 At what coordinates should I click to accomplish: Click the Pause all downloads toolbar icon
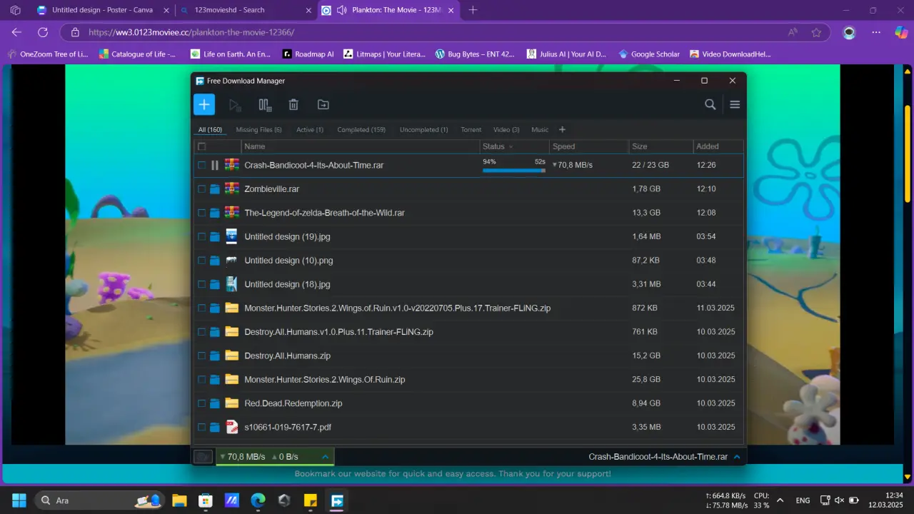265,105
